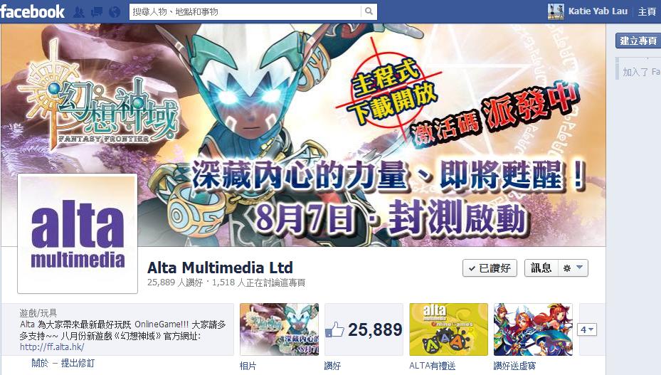Open the messages icon in top bar
Image resolution: width=661 pixels, height=375 pixels.
point(97,12)
